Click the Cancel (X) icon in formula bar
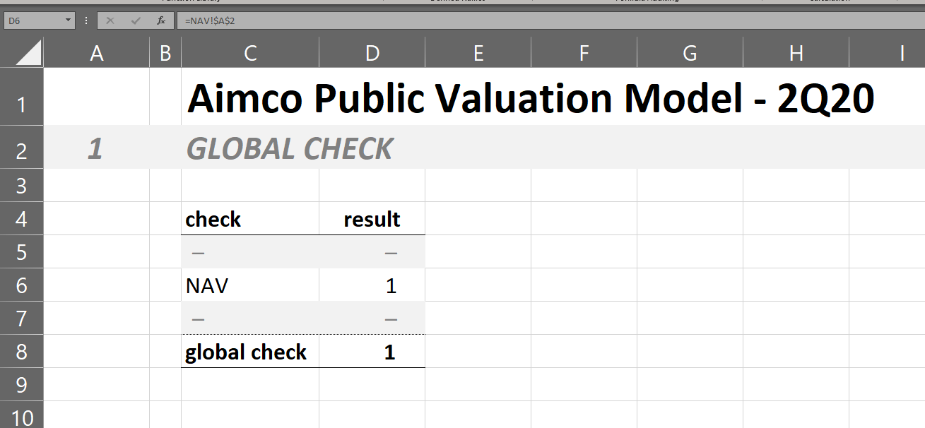 pos(110,21)
